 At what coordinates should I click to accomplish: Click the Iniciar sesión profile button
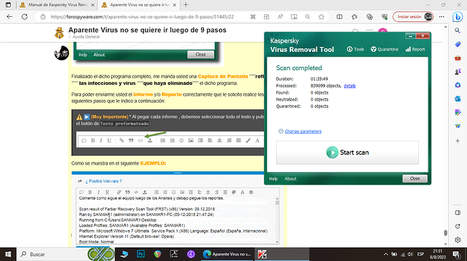coord(413,17)
